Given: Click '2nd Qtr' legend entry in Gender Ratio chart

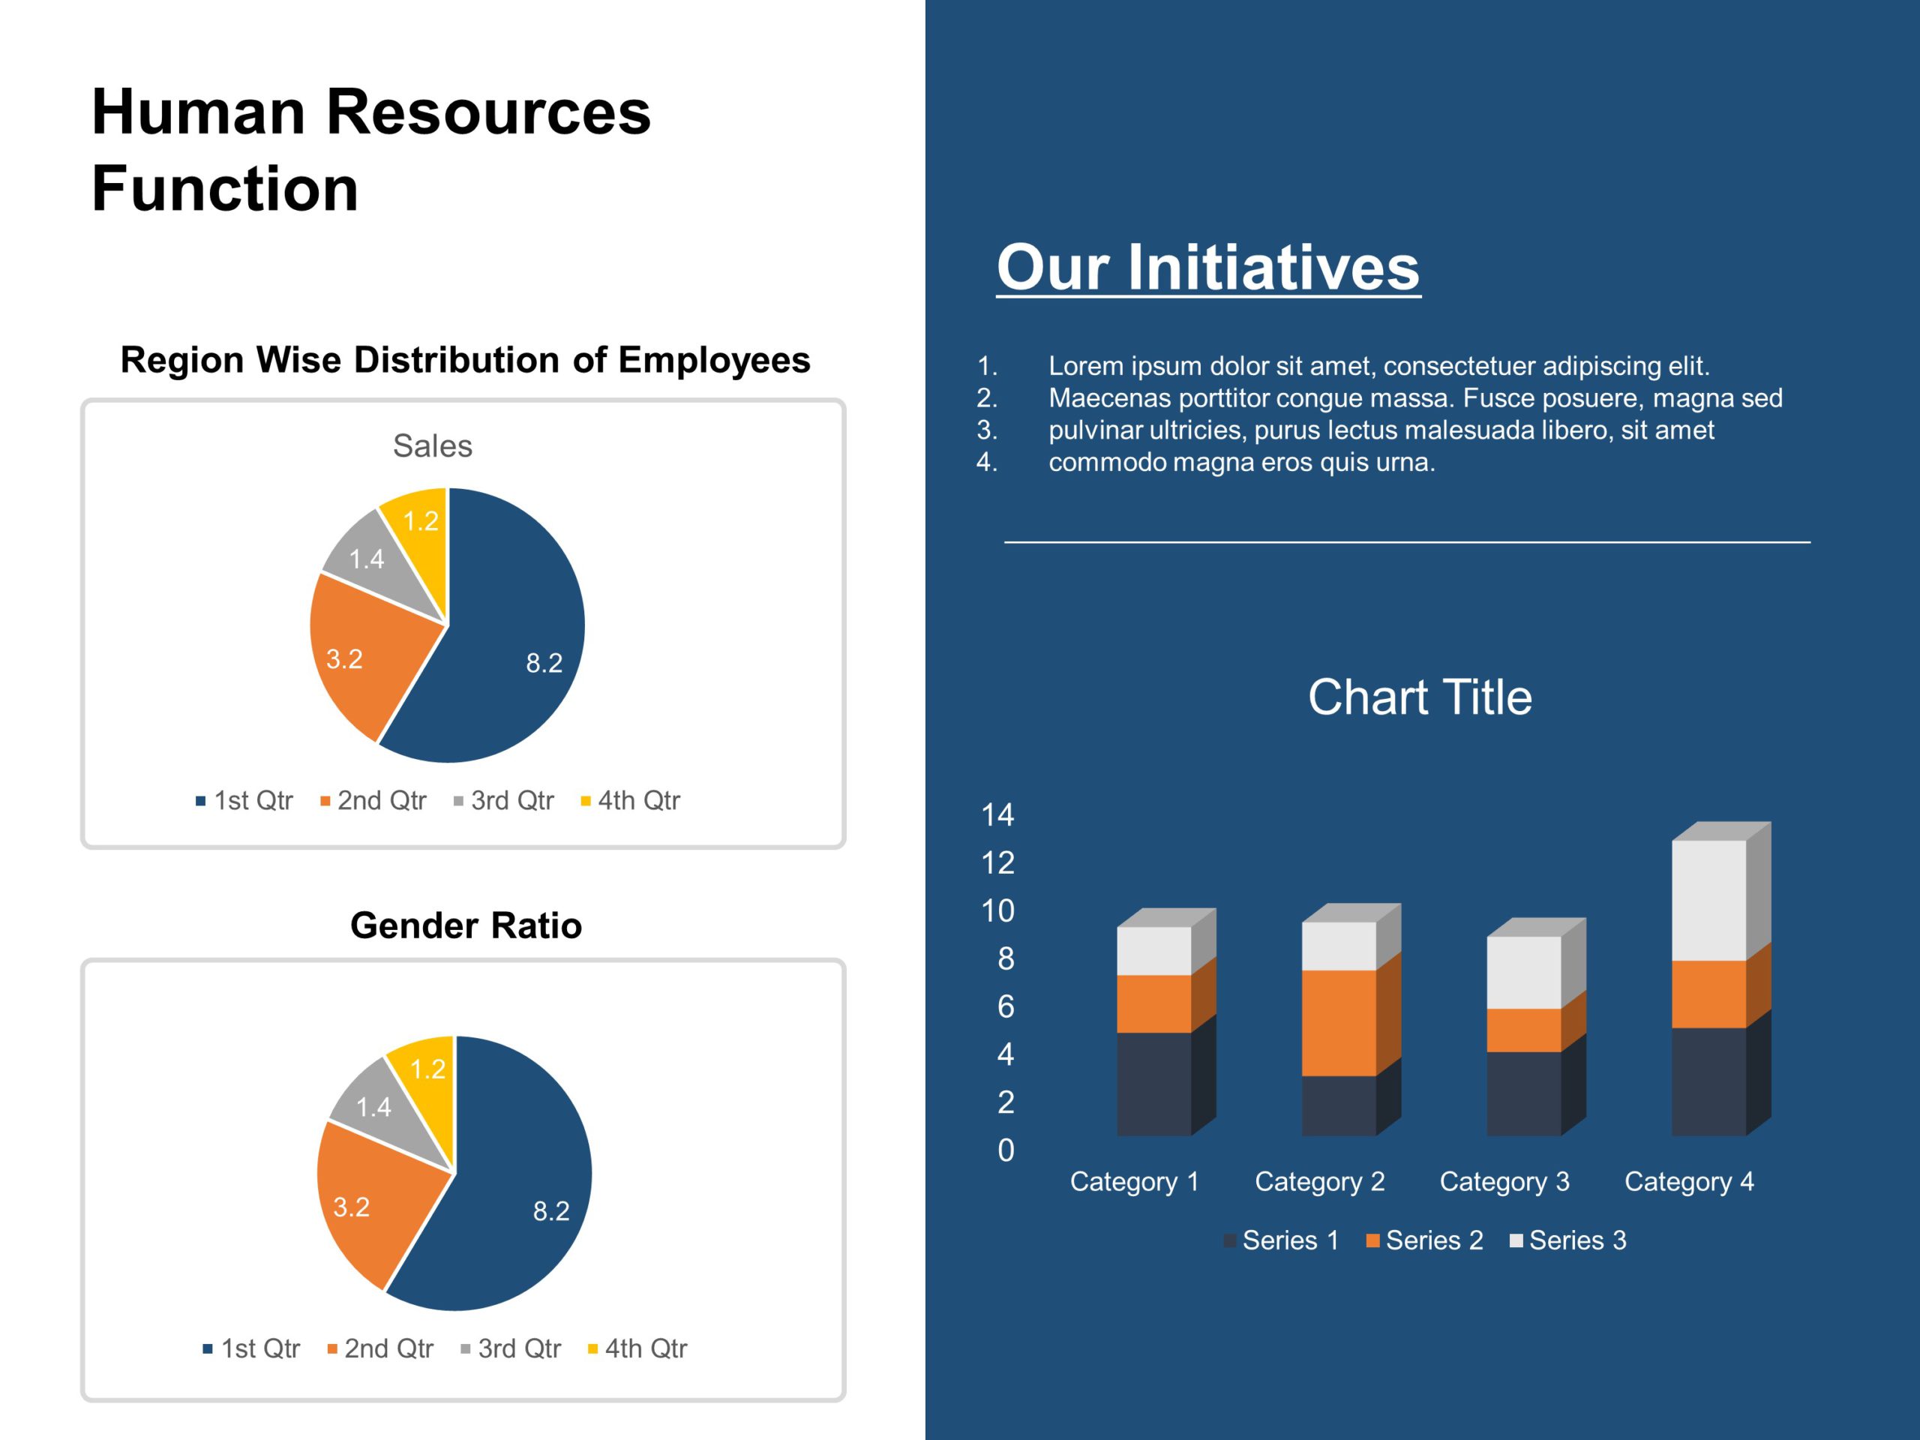Looking at the screenshot, I should [x=380, y=1348].
